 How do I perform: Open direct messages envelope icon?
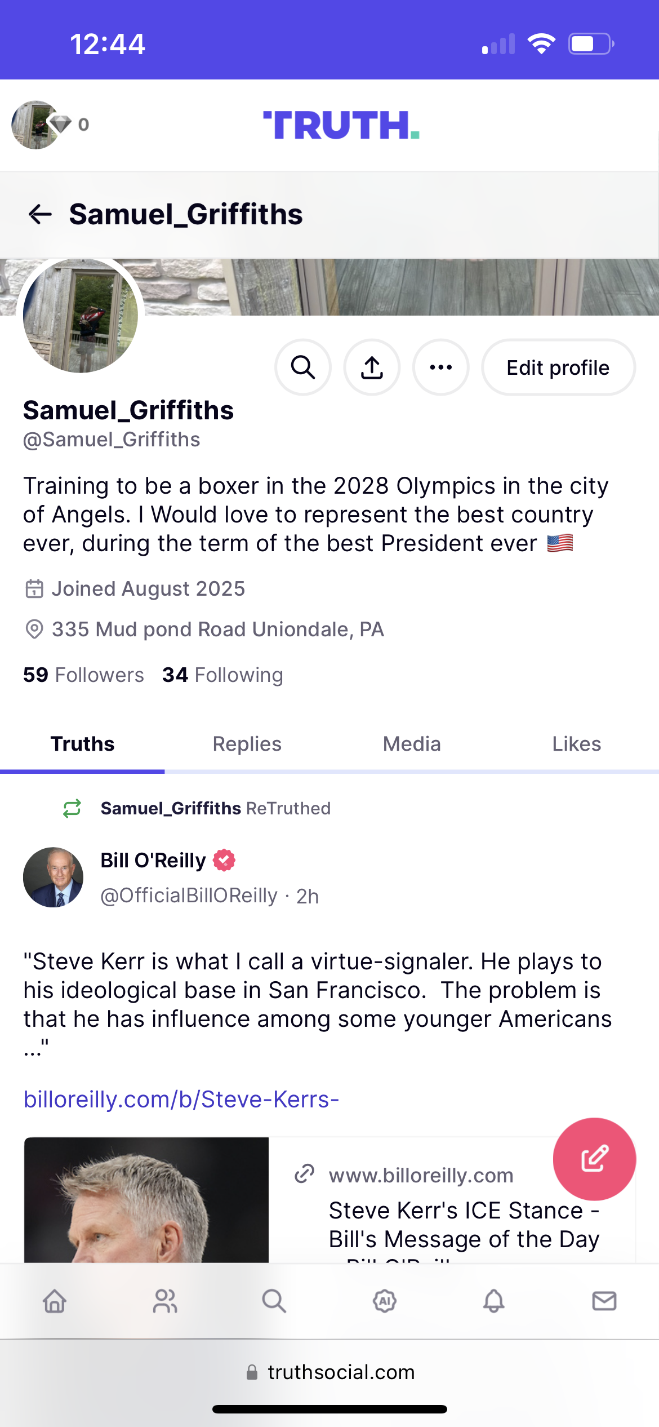604,1301
